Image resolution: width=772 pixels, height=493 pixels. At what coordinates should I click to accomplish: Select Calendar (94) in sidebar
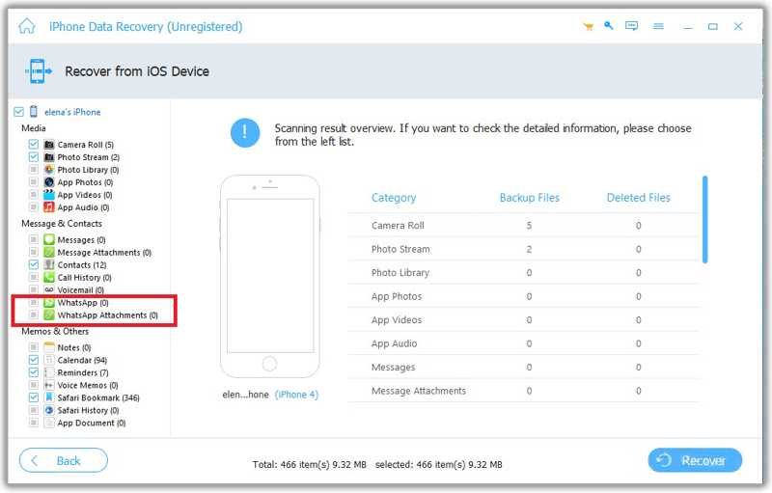tap(82, 360)
